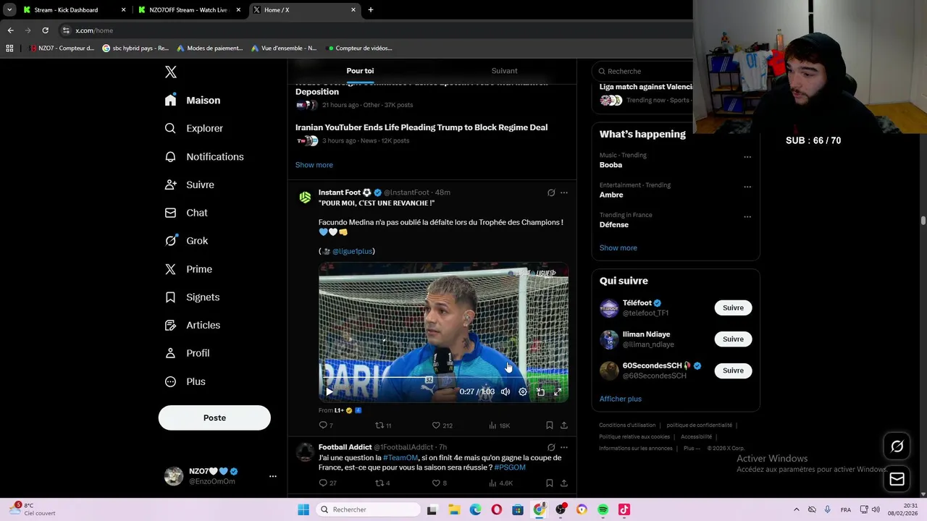927x521 pixels.
Task: Toggle picture-in-picture on video
Action: pos(540,391)
